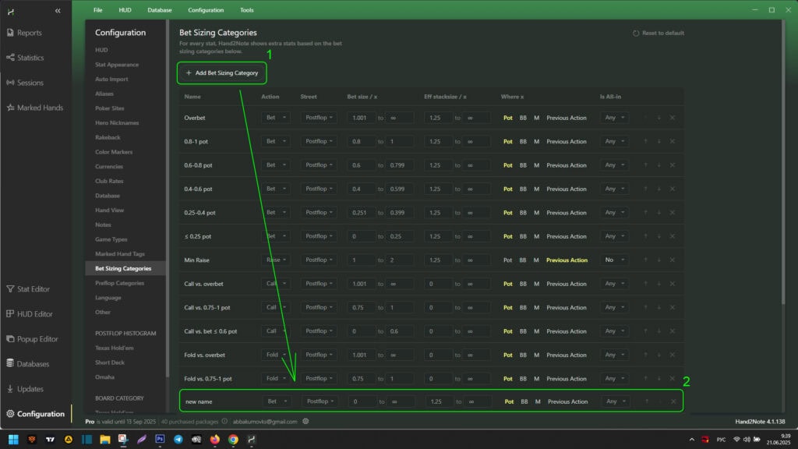
Task: Open the Database menu in the top bar
Action: click(x=159, y=10)
